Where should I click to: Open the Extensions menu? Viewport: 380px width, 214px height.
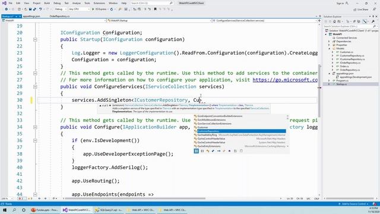pos(99,3)
